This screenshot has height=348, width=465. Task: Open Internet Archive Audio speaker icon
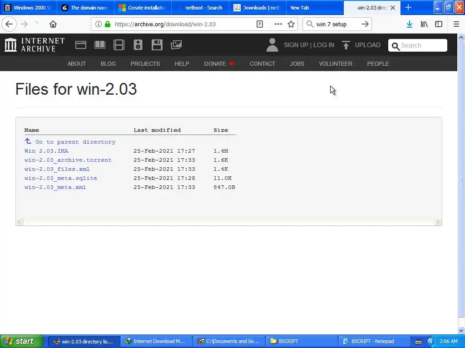(x=138, y=45)
